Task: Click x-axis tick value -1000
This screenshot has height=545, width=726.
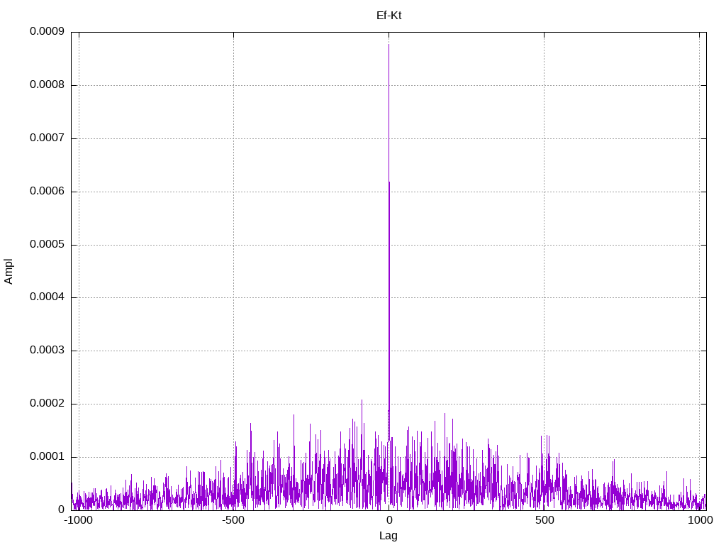Action: [79, 520]
